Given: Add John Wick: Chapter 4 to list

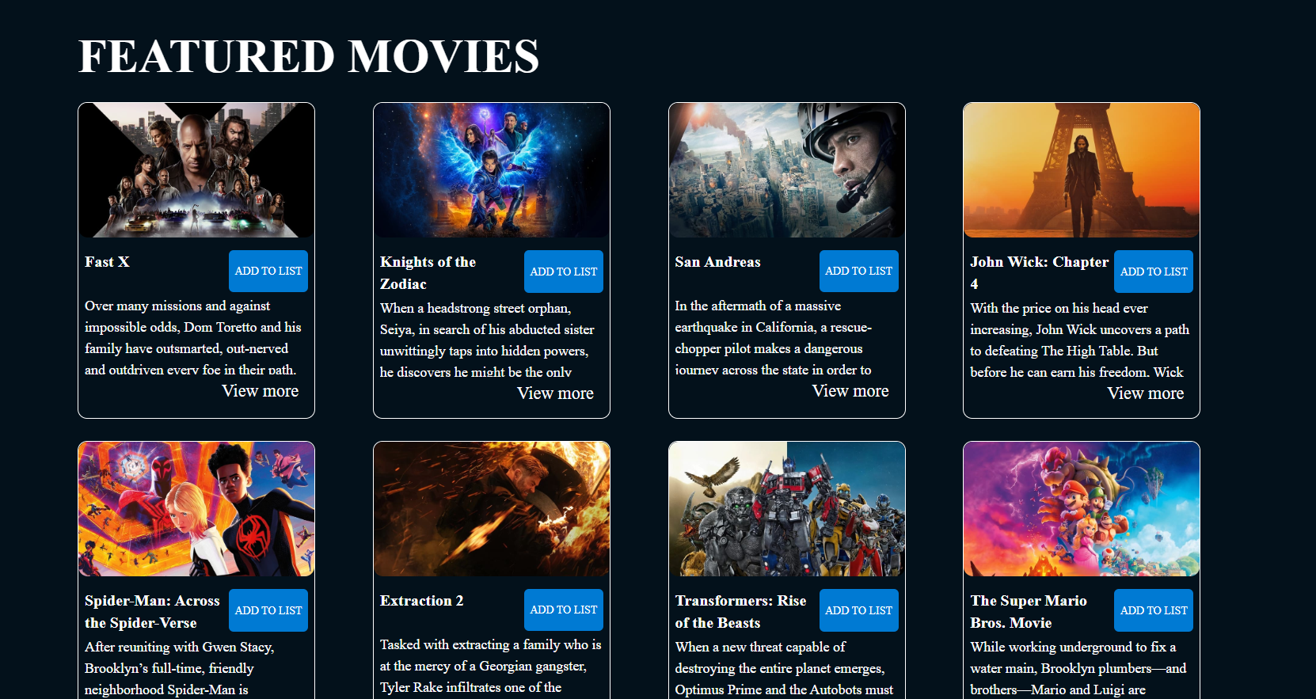Looking at the screenshot, I should 1154,272.
